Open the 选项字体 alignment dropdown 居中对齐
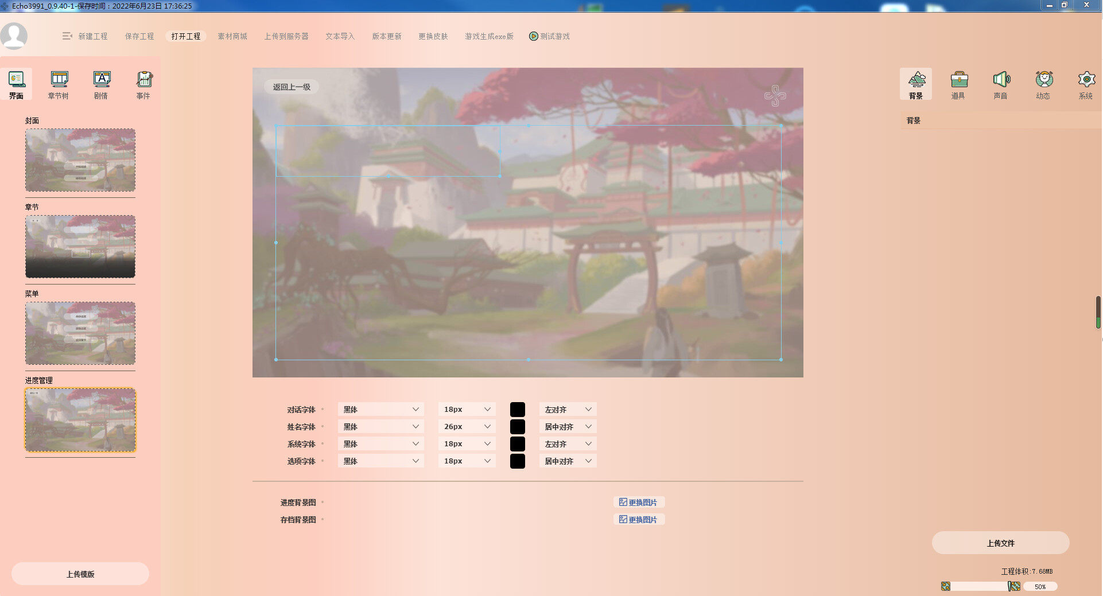The height and width of the screenshot is (596, 1103). click(x=567, y=461)
